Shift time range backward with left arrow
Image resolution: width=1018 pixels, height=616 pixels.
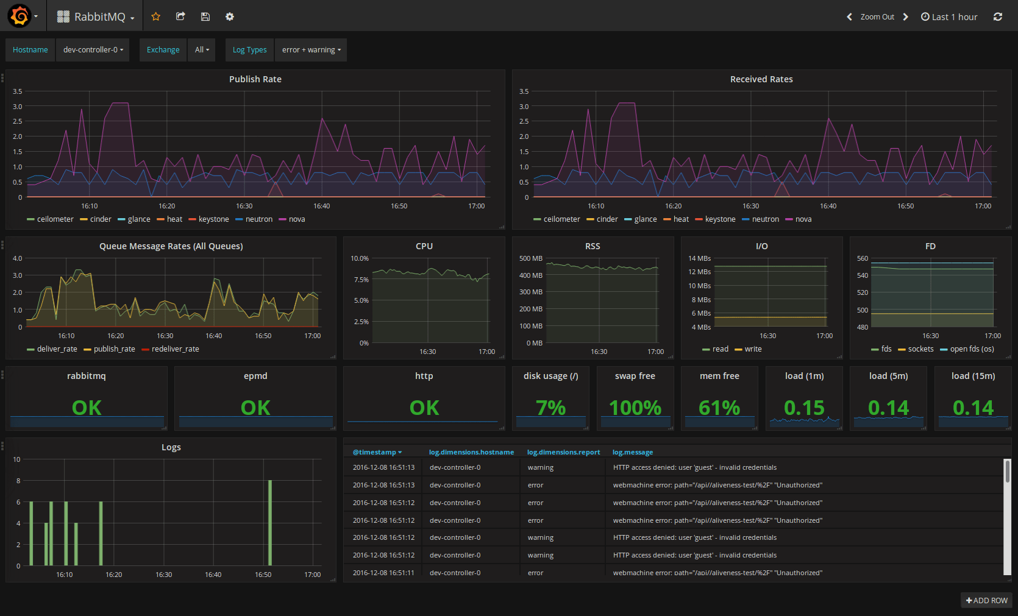click(x=849, y=17)
